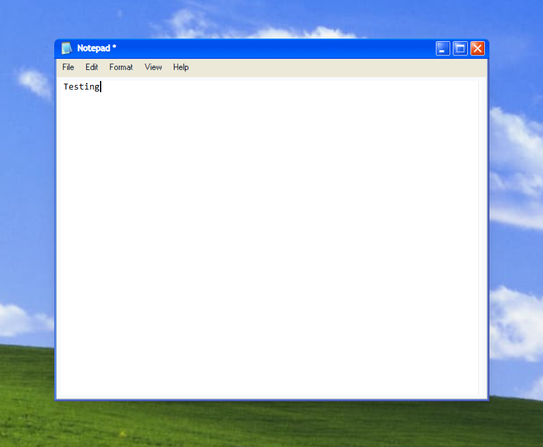Click the unsaved-changes asterisk in the title

pos(116,48)
